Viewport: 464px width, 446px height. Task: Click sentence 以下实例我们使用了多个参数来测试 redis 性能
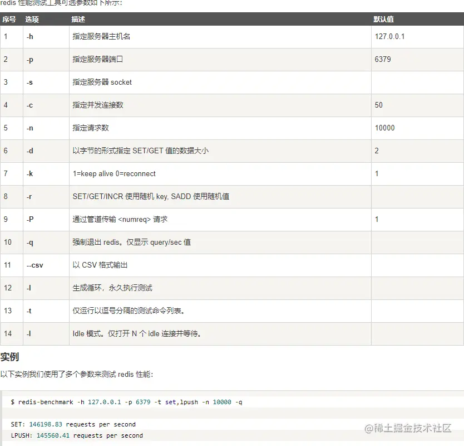coord(77,374)
